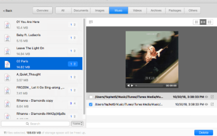Click the Search field
The width and height of the screenshot is (217, 136).
[x=35, y=123]
